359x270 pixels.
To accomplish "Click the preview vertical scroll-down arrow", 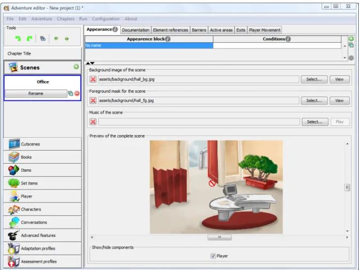I will tap(347, 231).
